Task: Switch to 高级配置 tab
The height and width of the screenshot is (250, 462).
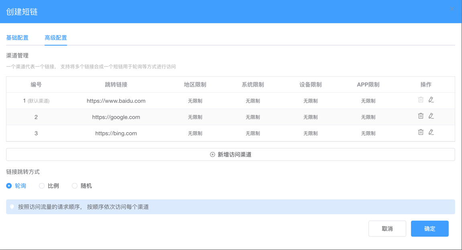Action: coord(56,38)
